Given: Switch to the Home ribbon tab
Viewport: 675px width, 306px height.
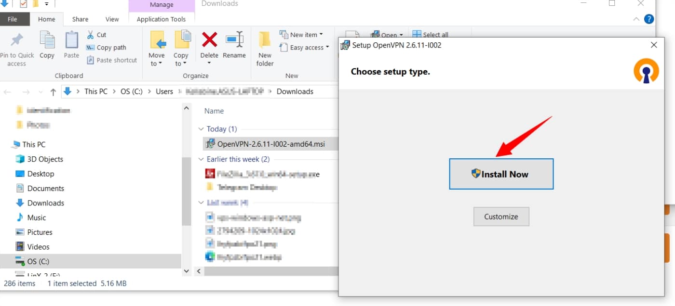Looking at the screenshot, I should (x=47, y=19).
